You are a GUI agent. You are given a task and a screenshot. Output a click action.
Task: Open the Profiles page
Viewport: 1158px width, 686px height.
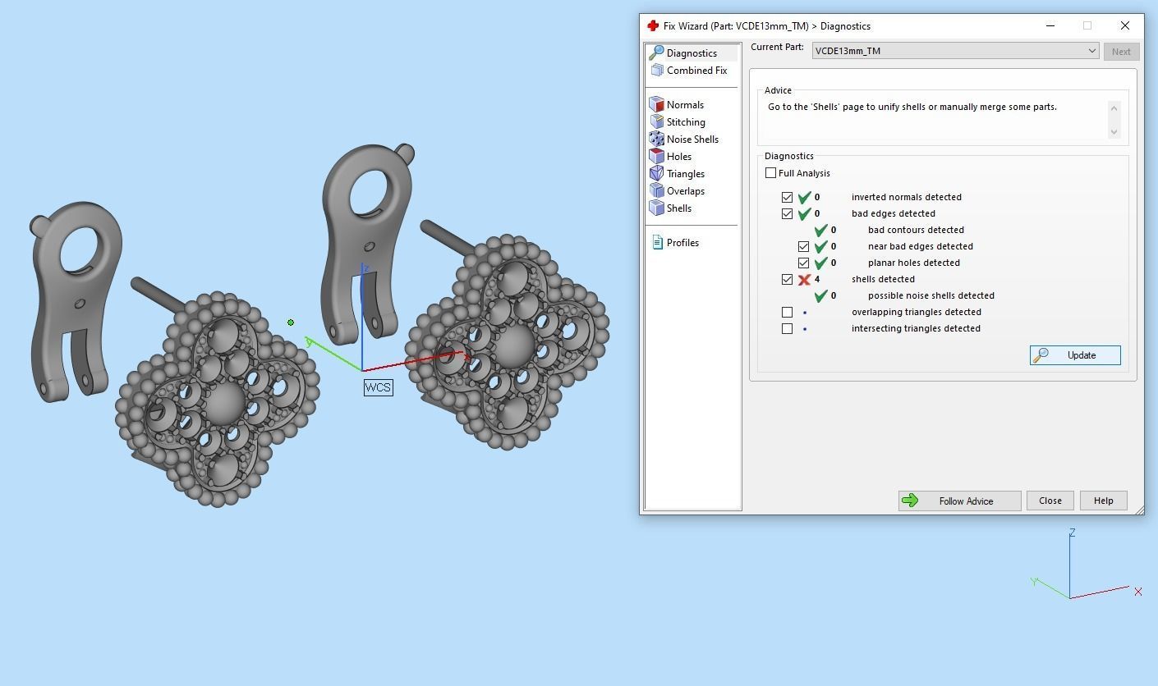682,242
